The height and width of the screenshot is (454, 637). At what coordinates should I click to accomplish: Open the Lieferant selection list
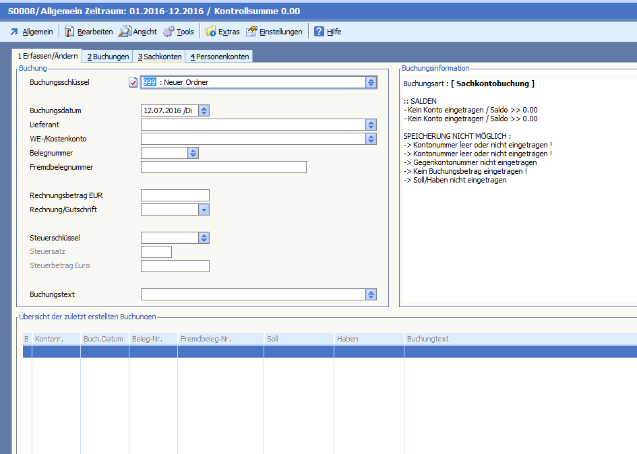(371, 125)
